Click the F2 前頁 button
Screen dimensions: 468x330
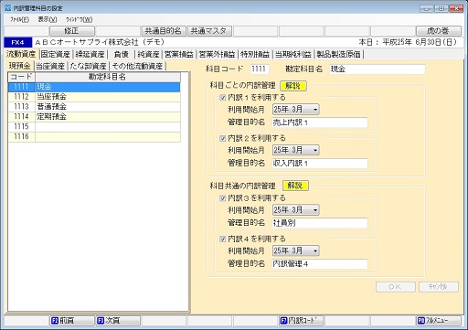click(x=72, y=320)
